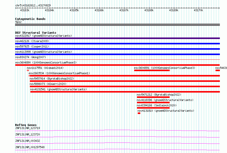Open transcript ZNF131|NR_123720 label
Viewport: 227px width, 153px height.
[x=28, y=134]
